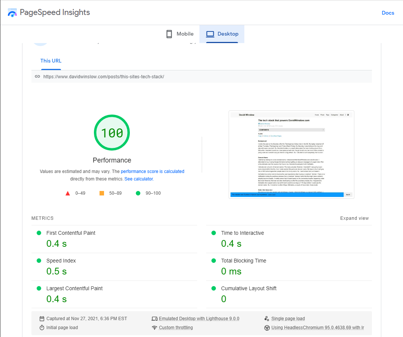Click the PageSpeed Insights logo icon
The image size is (403, 337).
[x=12, y=13]
